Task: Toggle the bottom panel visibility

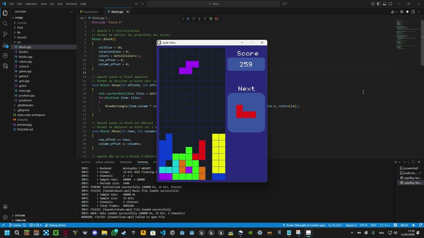Action: click(384, 4)
